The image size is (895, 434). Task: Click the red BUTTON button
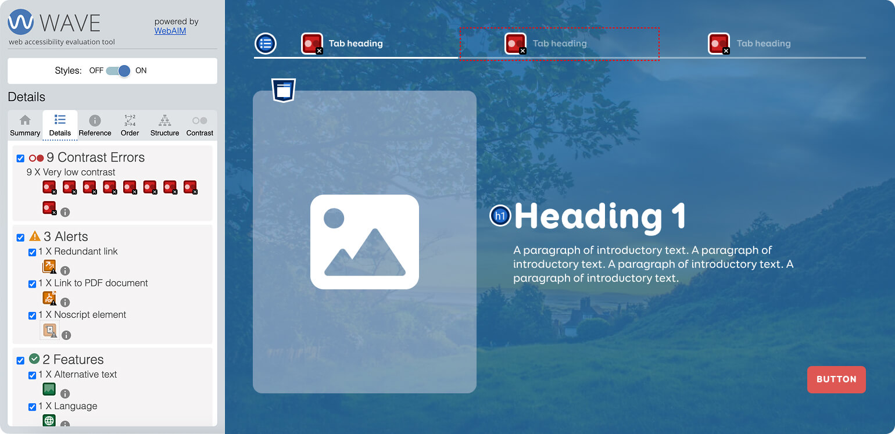(x=836, y=379)
